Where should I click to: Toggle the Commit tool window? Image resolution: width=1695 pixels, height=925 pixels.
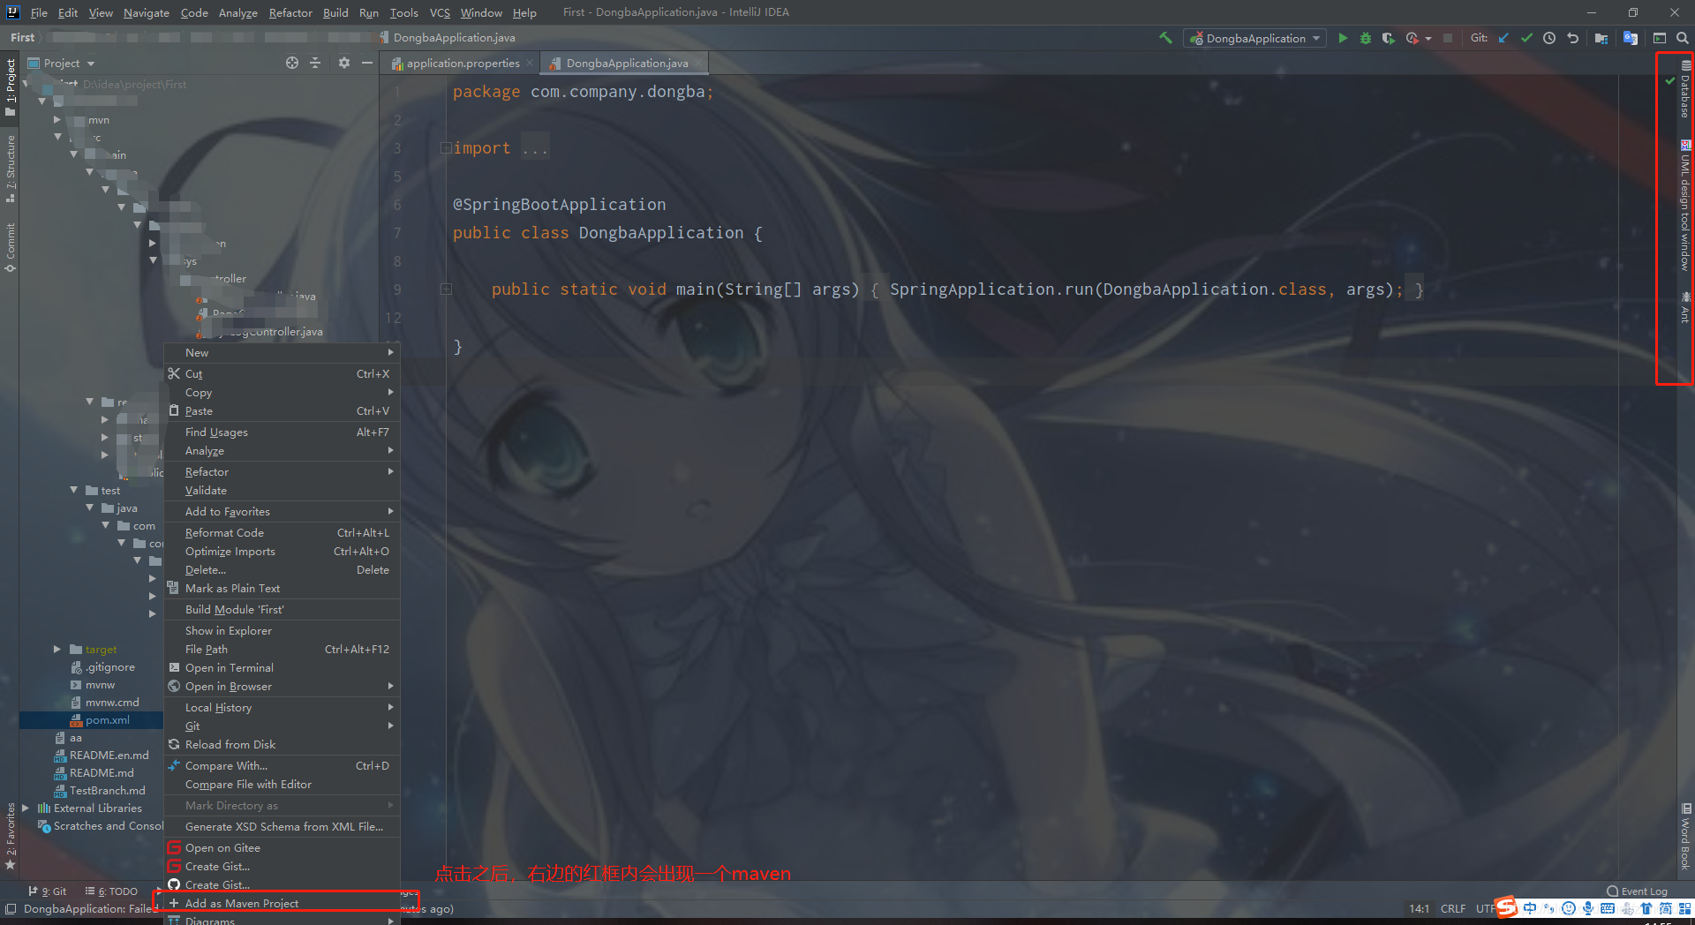(x=11, y=247)
